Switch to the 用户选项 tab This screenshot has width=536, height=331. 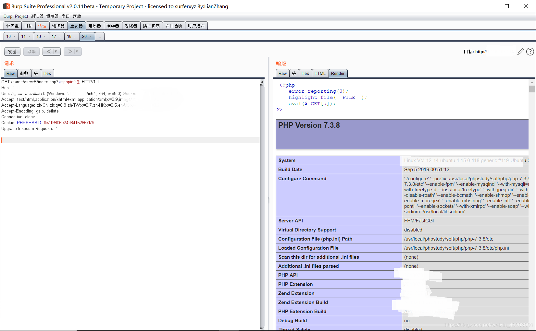[196, 26]
